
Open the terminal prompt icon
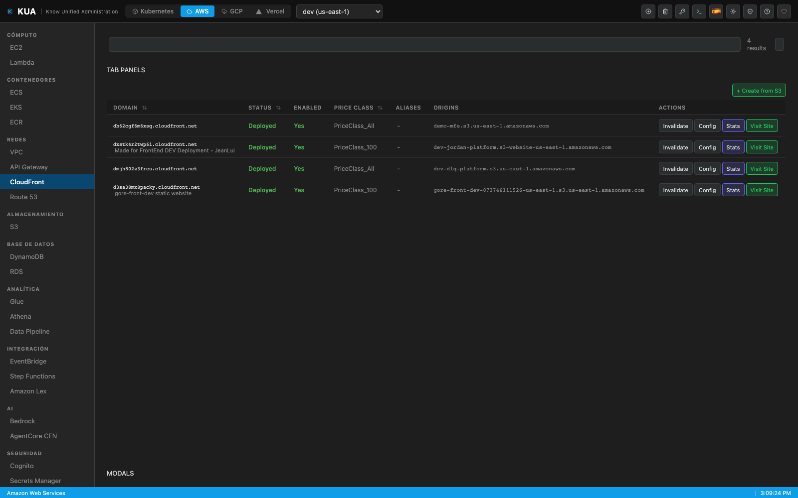[x=699, y=11]
